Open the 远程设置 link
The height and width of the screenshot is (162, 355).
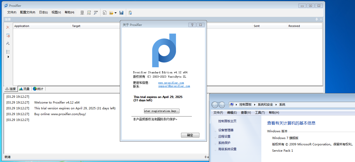coord(224,137)
